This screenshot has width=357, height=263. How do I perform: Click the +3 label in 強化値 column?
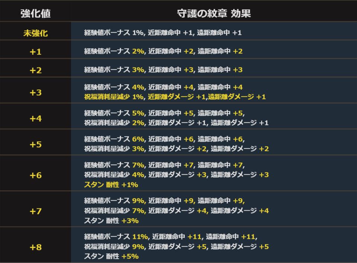coord(35,92)
